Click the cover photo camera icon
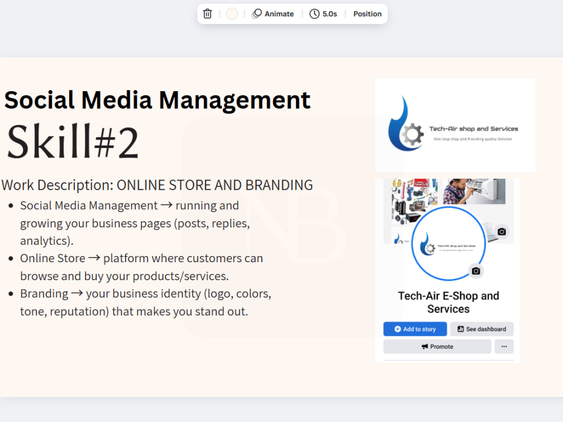Screen dimensions: 563x422 click(502, 232)
